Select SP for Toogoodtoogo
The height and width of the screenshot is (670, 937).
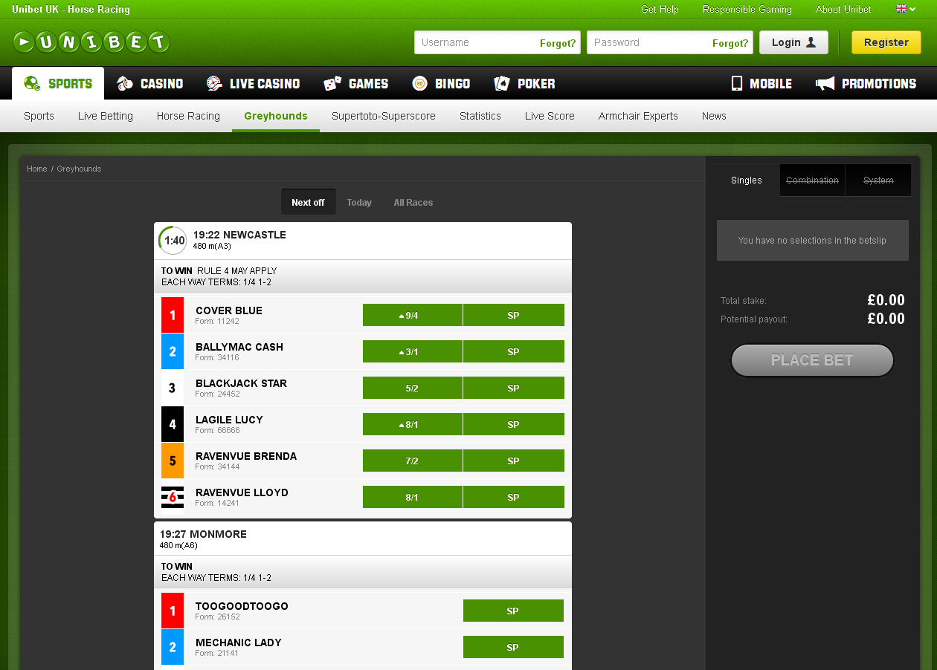513,611
